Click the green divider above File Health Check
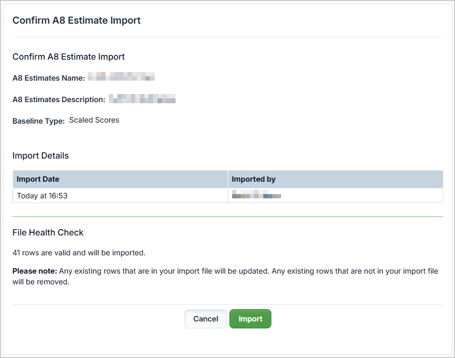 pos(227,217)
